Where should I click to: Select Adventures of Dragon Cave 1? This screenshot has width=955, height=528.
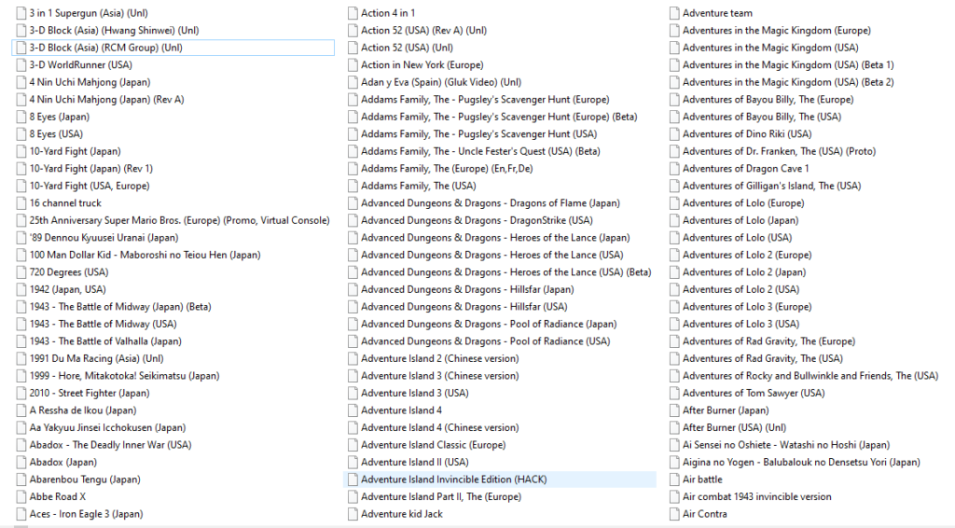pyautogui.click(x=745, y=169)
